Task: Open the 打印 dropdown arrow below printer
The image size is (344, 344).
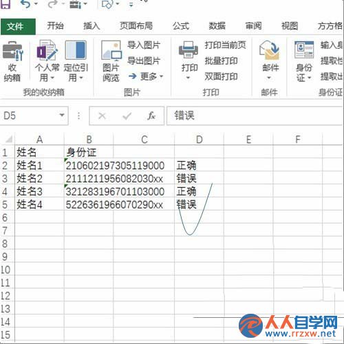Action: [188, 78]
